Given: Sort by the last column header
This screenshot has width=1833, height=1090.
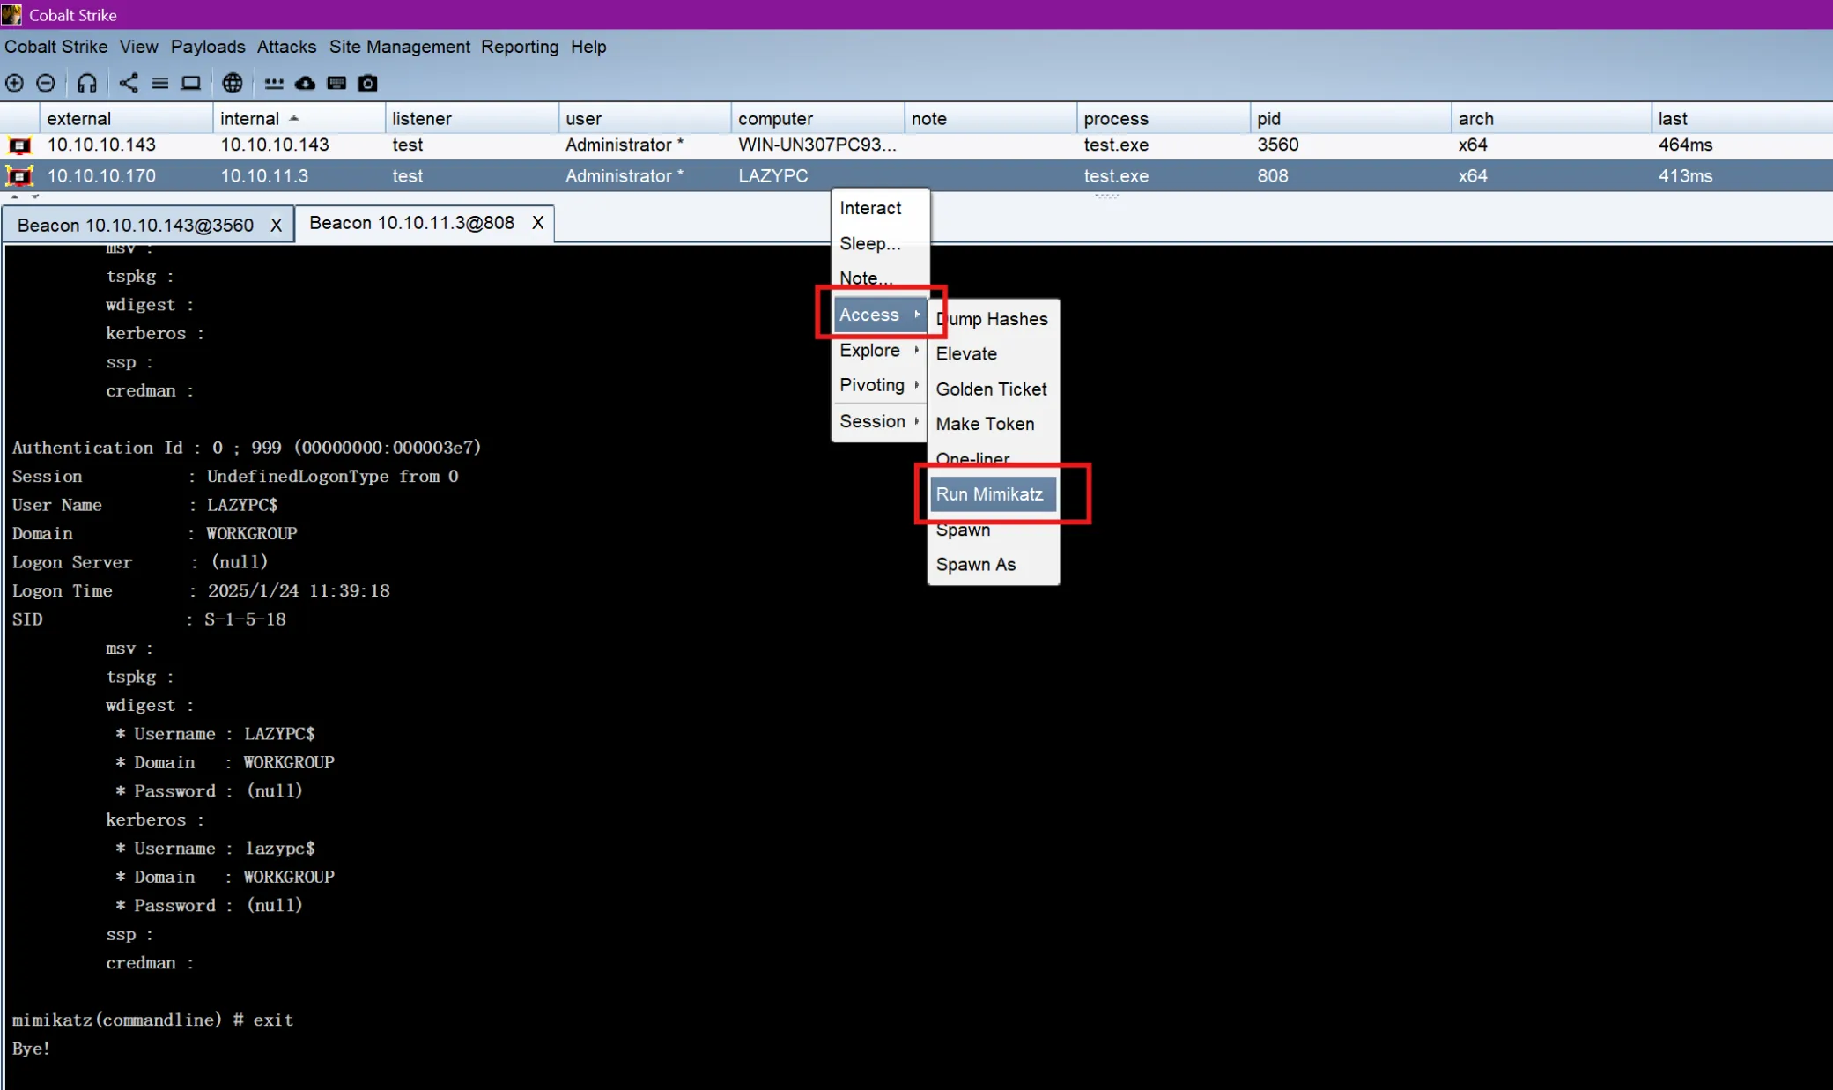Looking at the screenshot, I should click(1742, 118).
